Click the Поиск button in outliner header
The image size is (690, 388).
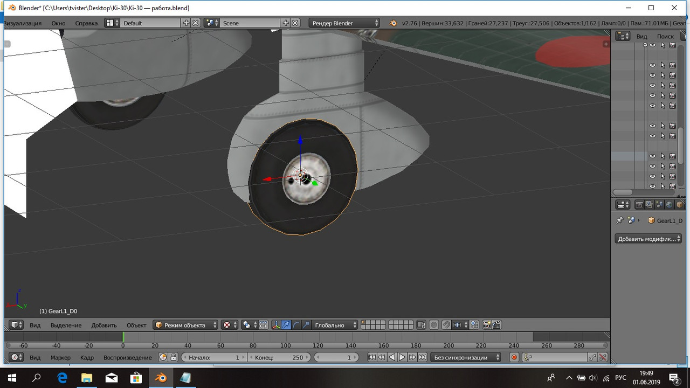click(x=665, y=36)
